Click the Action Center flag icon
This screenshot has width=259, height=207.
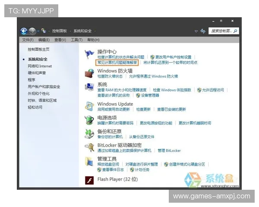[x=89, y=55]
